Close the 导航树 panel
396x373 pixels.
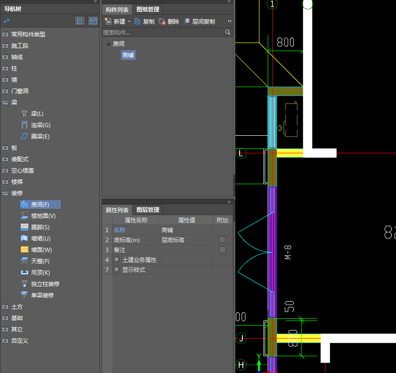(95, 1)
